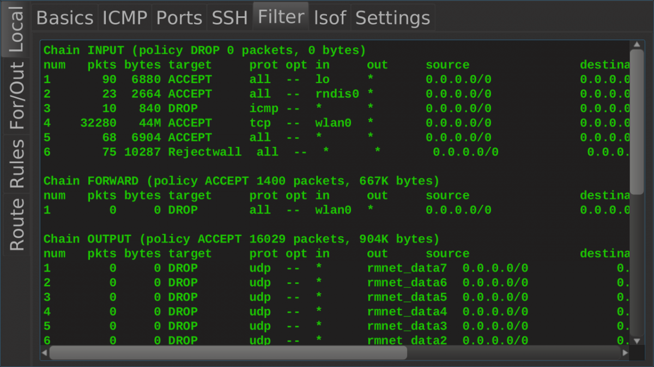Click the scroll right arrow
The height and width of the screenshot is (367, 654).
tap(625, 353)
